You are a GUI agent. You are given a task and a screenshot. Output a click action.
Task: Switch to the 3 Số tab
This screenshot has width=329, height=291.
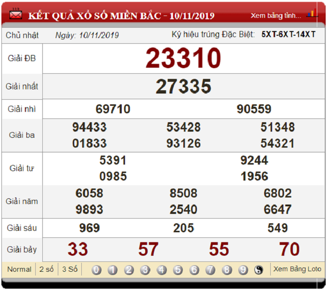[x=70, y=269]
